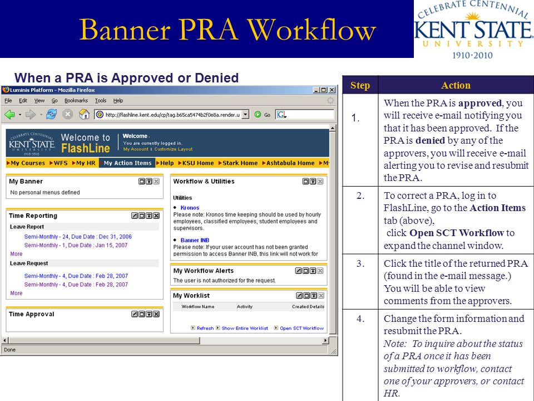Click Open SCT Workflow link
The image size is (534, 401).
[301, 328]
